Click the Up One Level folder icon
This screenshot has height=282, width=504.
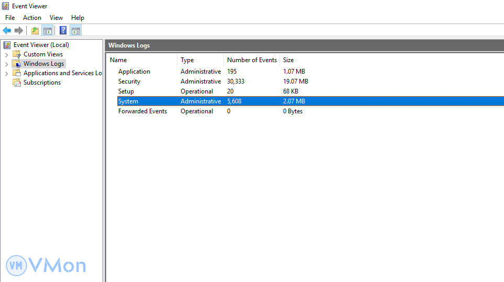(35, 30)
